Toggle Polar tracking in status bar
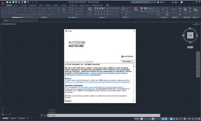 (153, 119)
